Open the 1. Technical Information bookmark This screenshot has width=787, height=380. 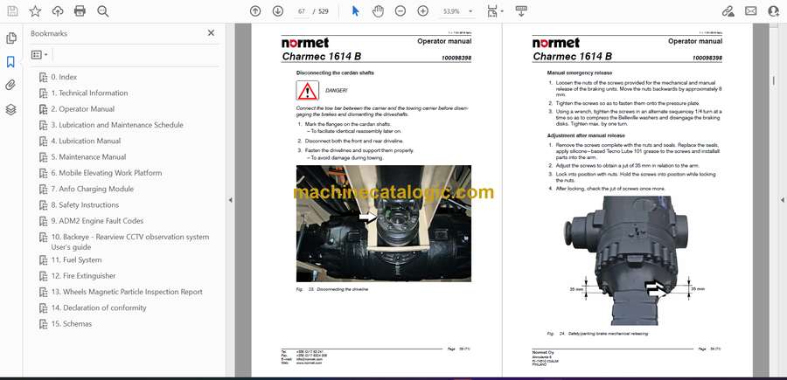point(89,93)
